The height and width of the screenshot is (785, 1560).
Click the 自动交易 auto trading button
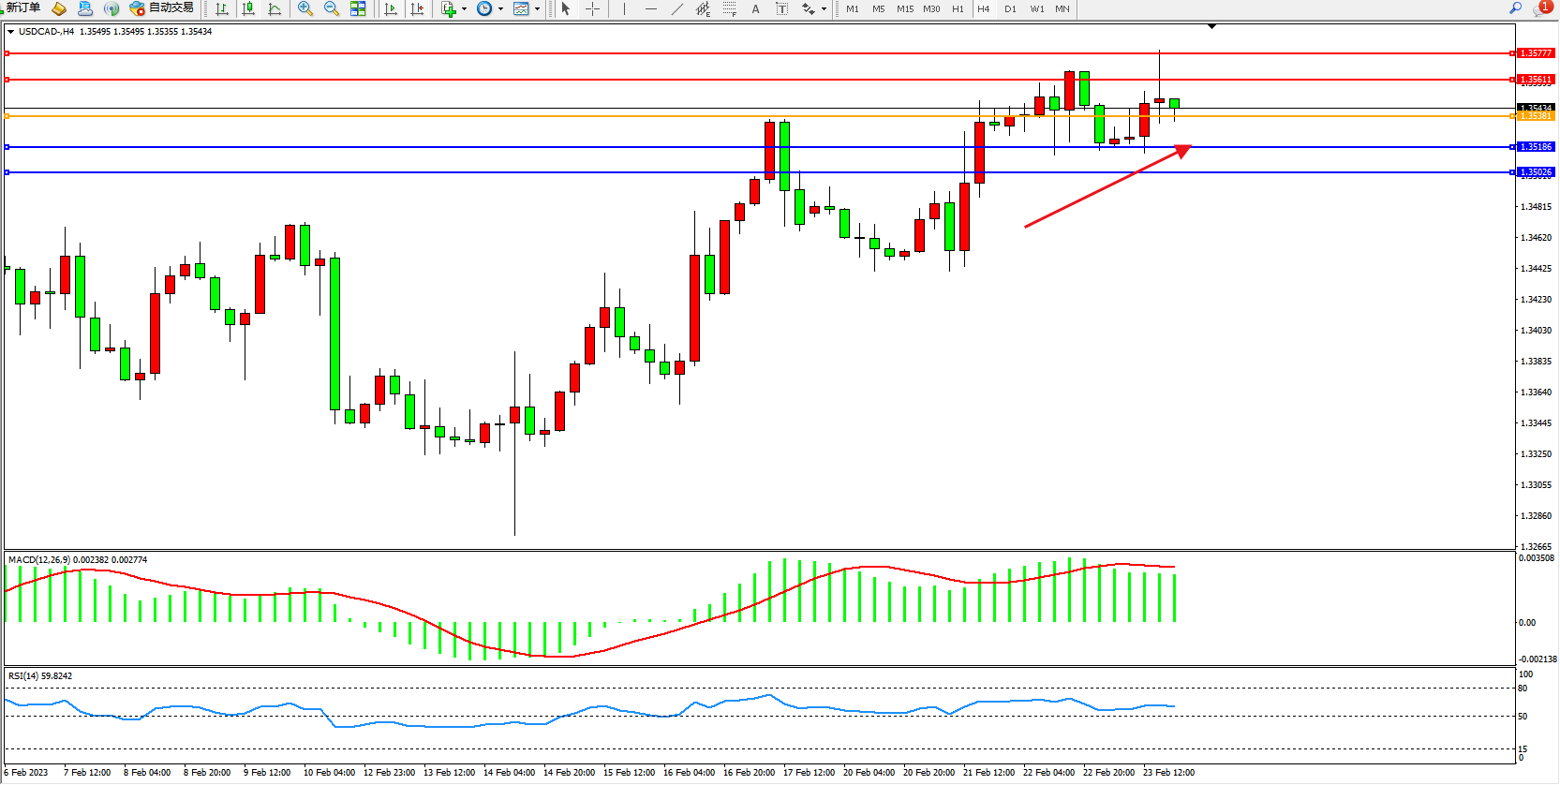(x=162, y=8)
